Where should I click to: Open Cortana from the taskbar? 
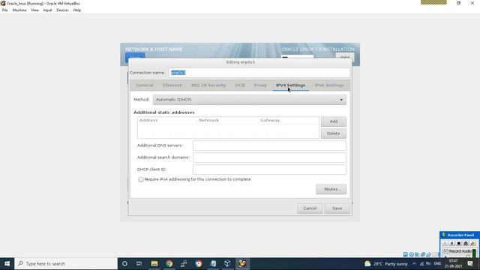click(124, 263)
